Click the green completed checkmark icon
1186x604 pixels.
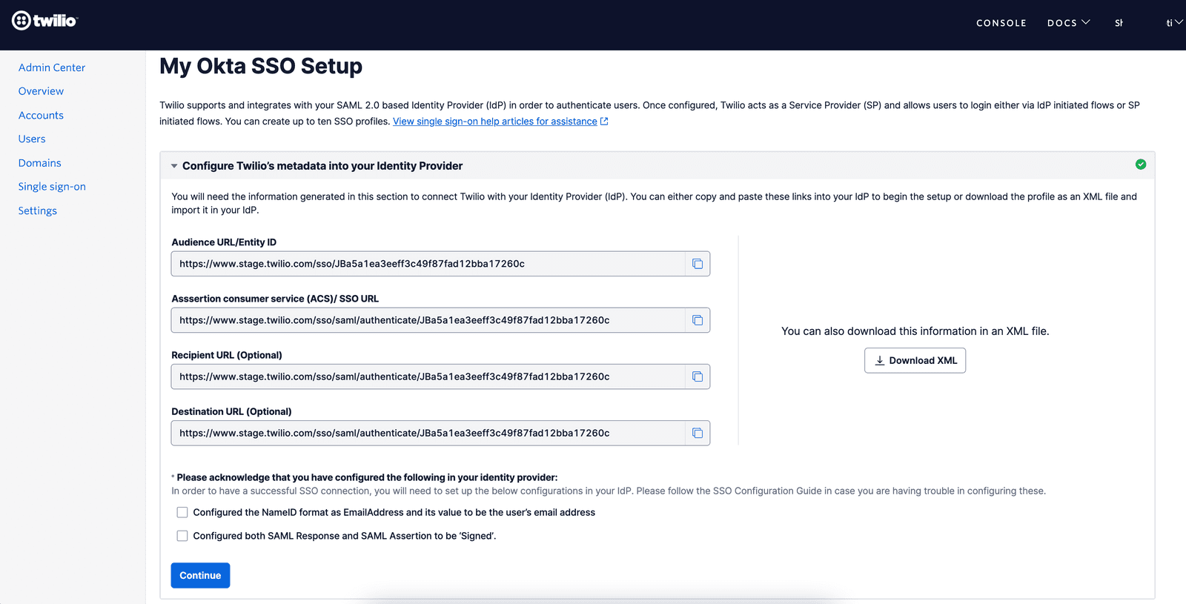click(1141, 165)
